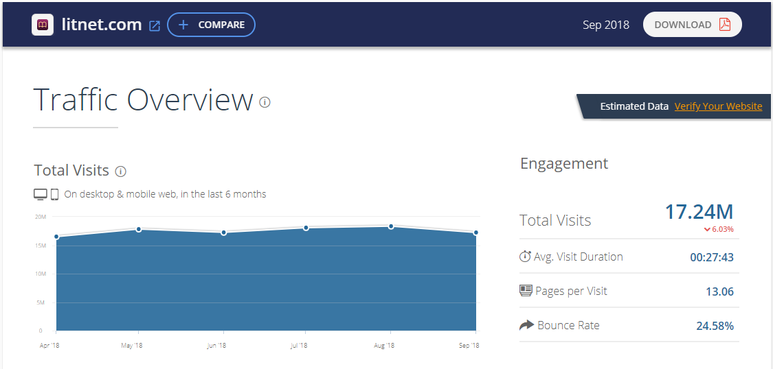Select the Jul '18 chart data point

[306, 228]
